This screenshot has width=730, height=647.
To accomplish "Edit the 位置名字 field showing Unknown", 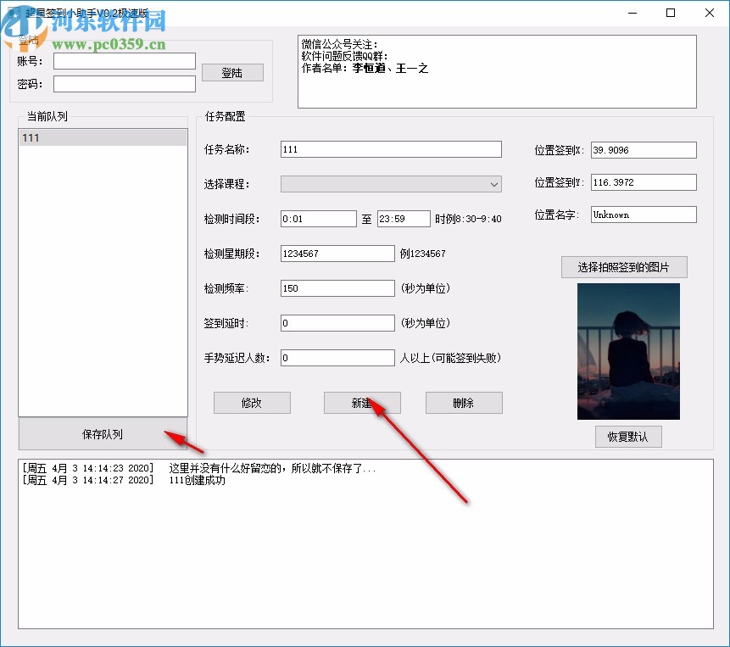I will (644, 215).
